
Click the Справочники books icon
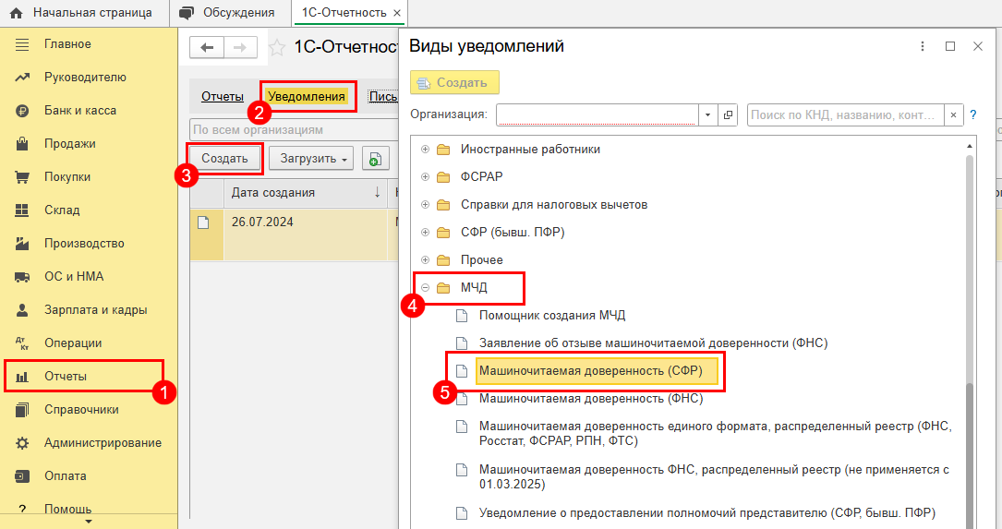[x=22, y=410]
